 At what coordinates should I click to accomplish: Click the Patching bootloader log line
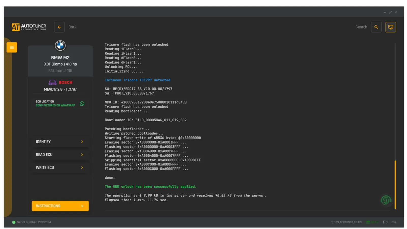[x=127, y=129]
